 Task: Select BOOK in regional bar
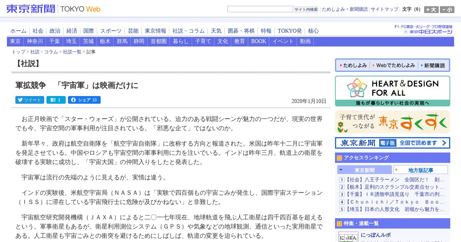(x=259, y=41)
